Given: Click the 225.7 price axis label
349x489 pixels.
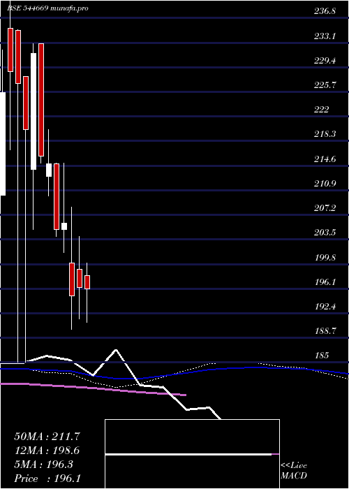Looking at the screenshot, I should tap(325, 85).
